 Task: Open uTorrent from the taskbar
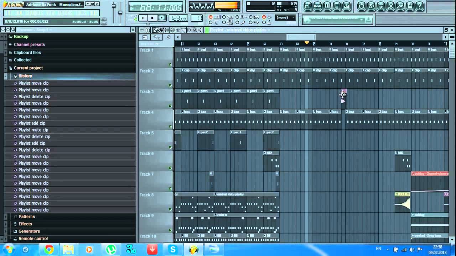(x=112, y=250)
